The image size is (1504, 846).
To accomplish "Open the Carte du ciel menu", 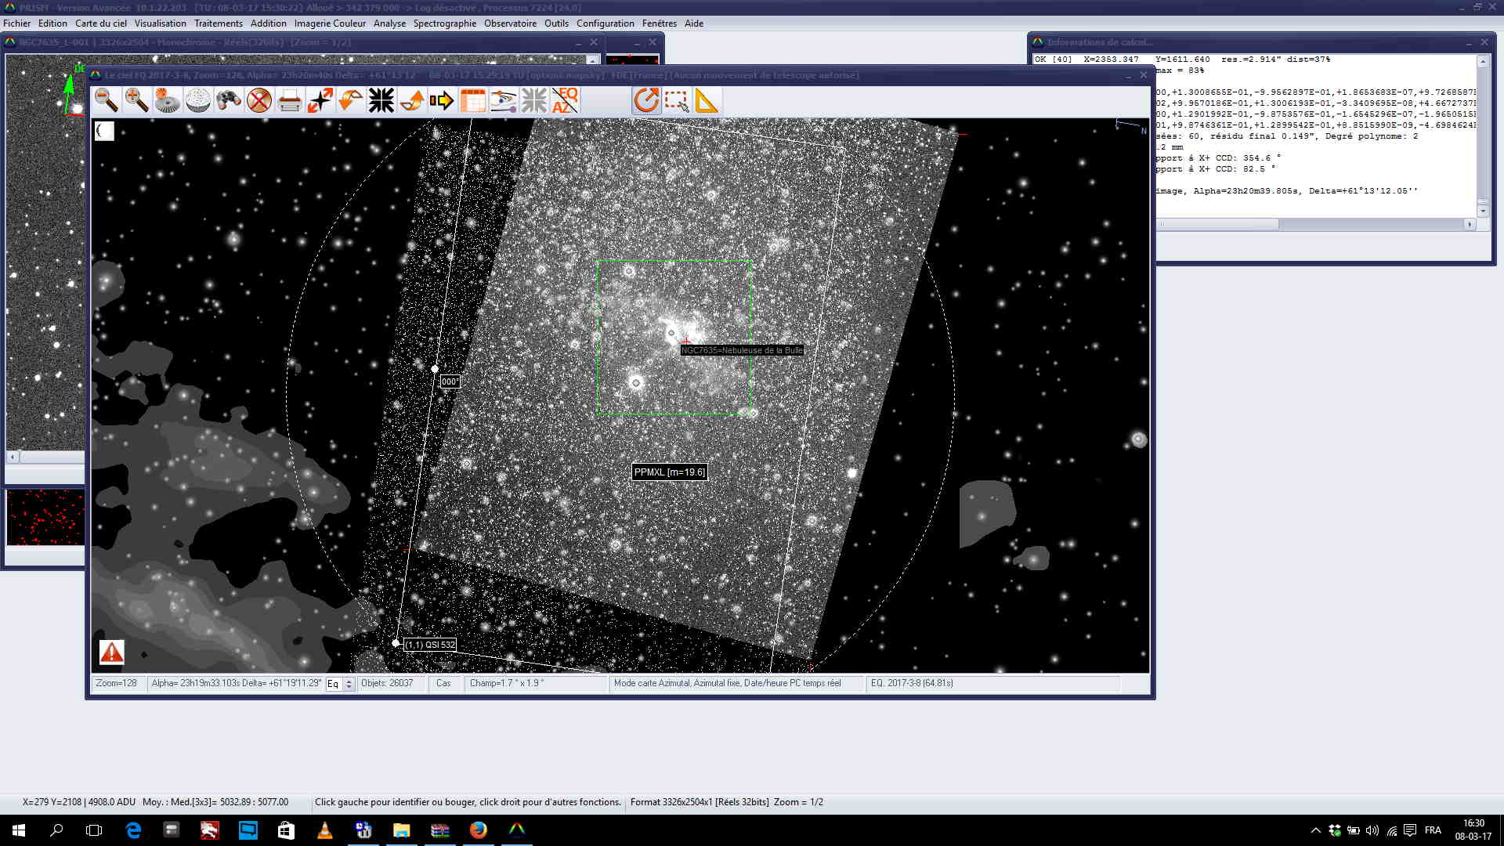I will coord(100,23).
